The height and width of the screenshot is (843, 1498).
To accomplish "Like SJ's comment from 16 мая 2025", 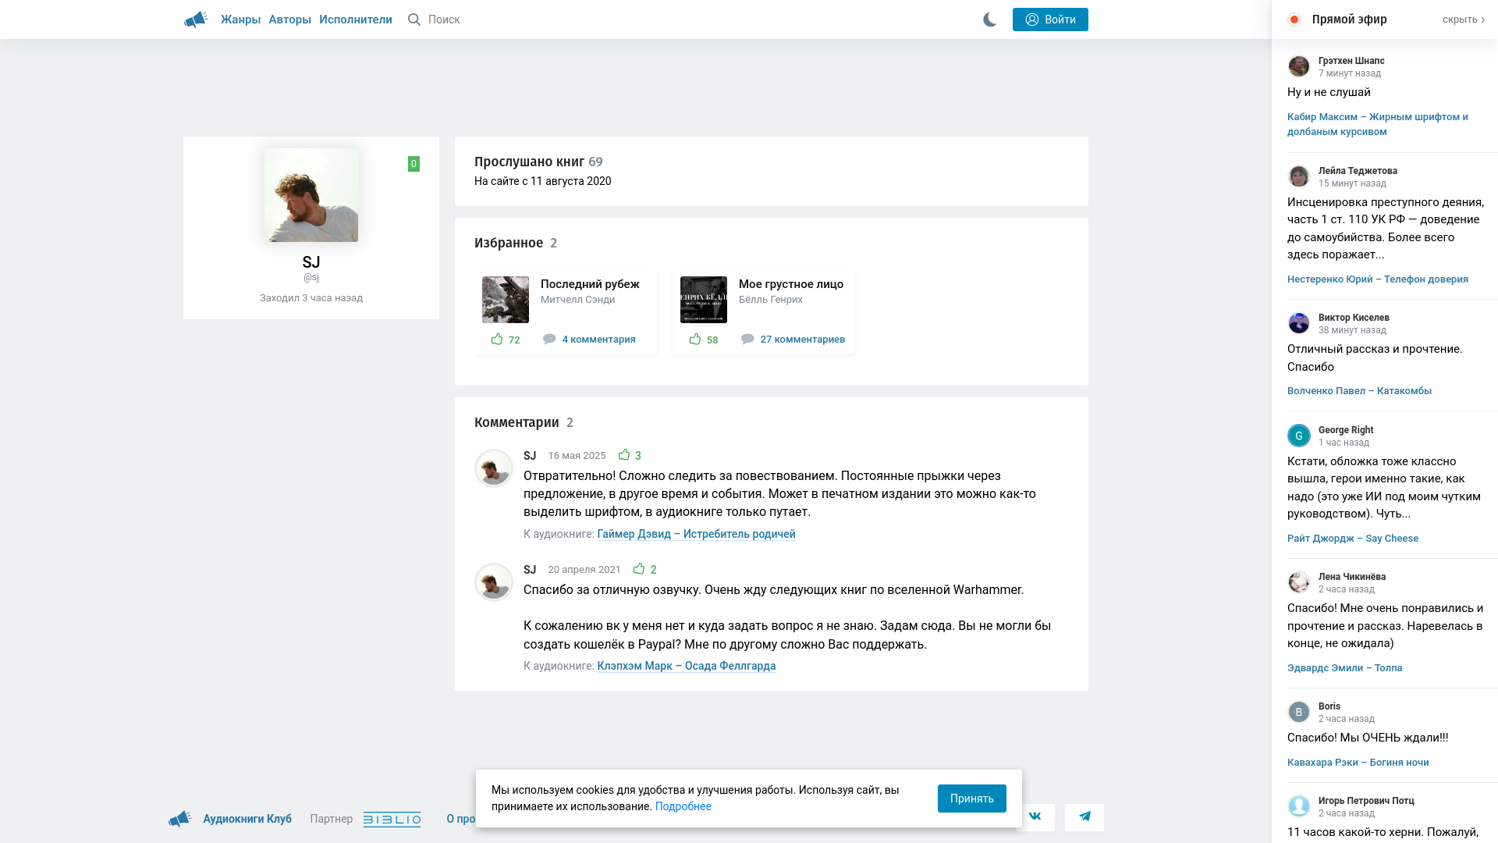I will [x=624, y=455].
